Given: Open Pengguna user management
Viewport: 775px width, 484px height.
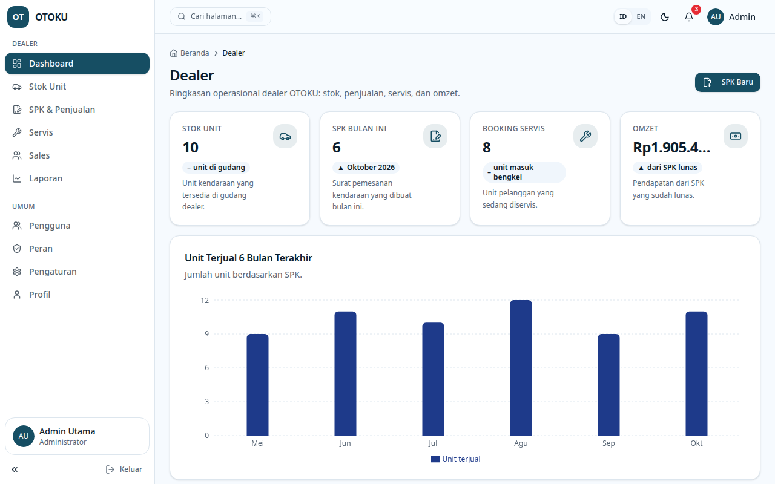Looking at the screenshot, I should (x=77, y=226).
